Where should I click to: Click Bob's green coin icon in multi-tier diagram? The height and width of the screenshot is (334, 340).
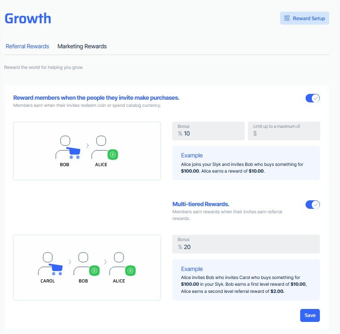(94, 271)
